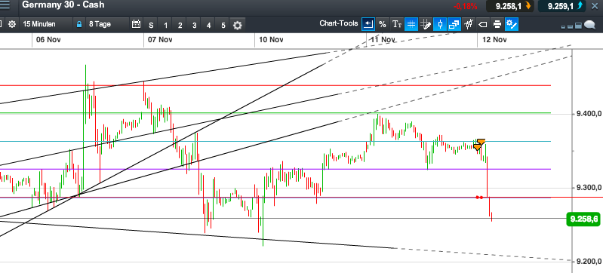Select the text annotation tool
This screenshot has height=273, width=603.
coord(397,24)
